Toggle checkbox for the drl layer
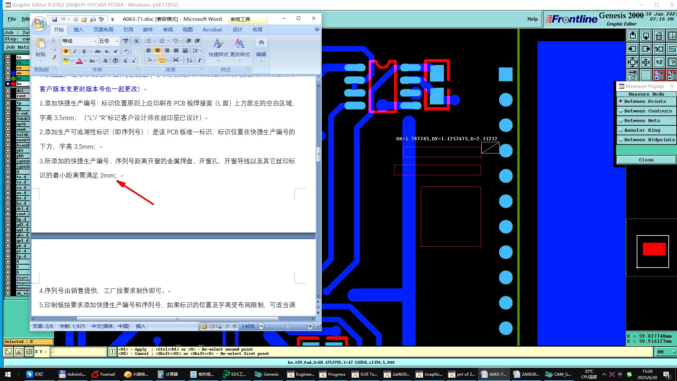677x381 pixels. (x=8, y=90)
